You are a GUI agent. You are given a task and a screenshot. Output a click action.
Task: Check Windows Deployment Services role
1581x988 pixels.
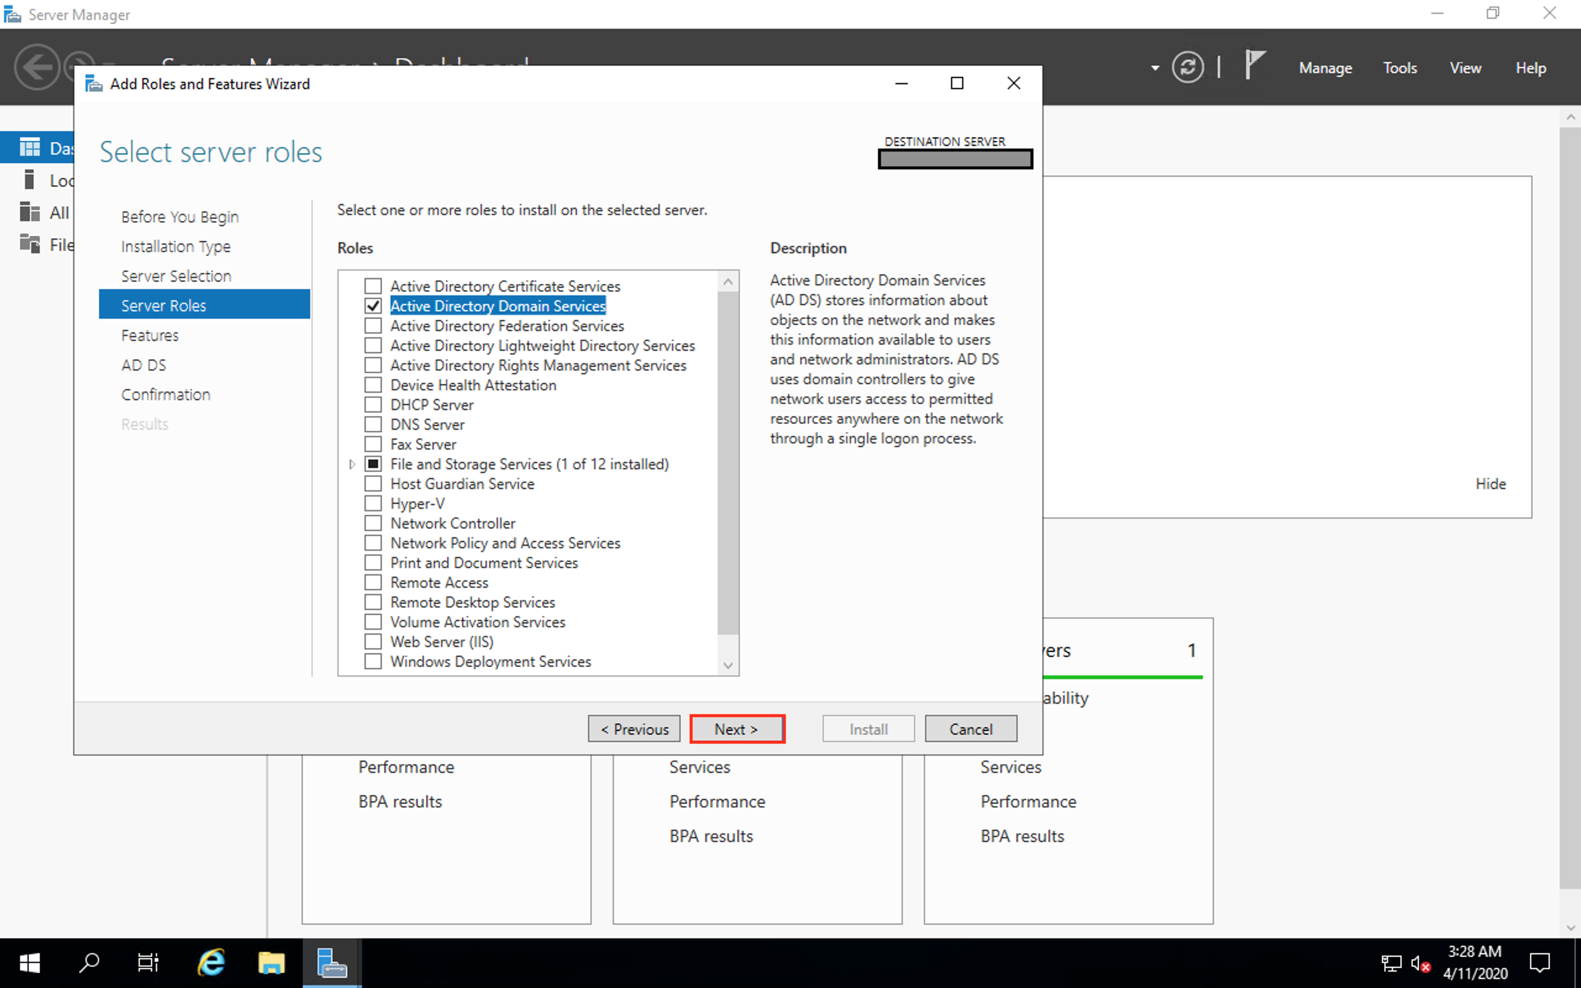coord(373,661)
